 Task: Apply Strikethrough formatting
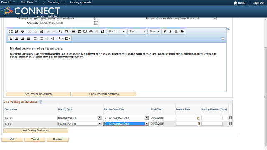click(182, 32)
